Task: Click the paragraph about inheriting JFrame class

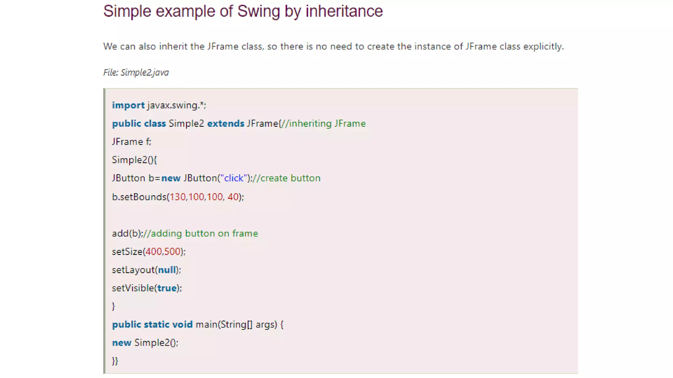Action: tap(333, 47)
